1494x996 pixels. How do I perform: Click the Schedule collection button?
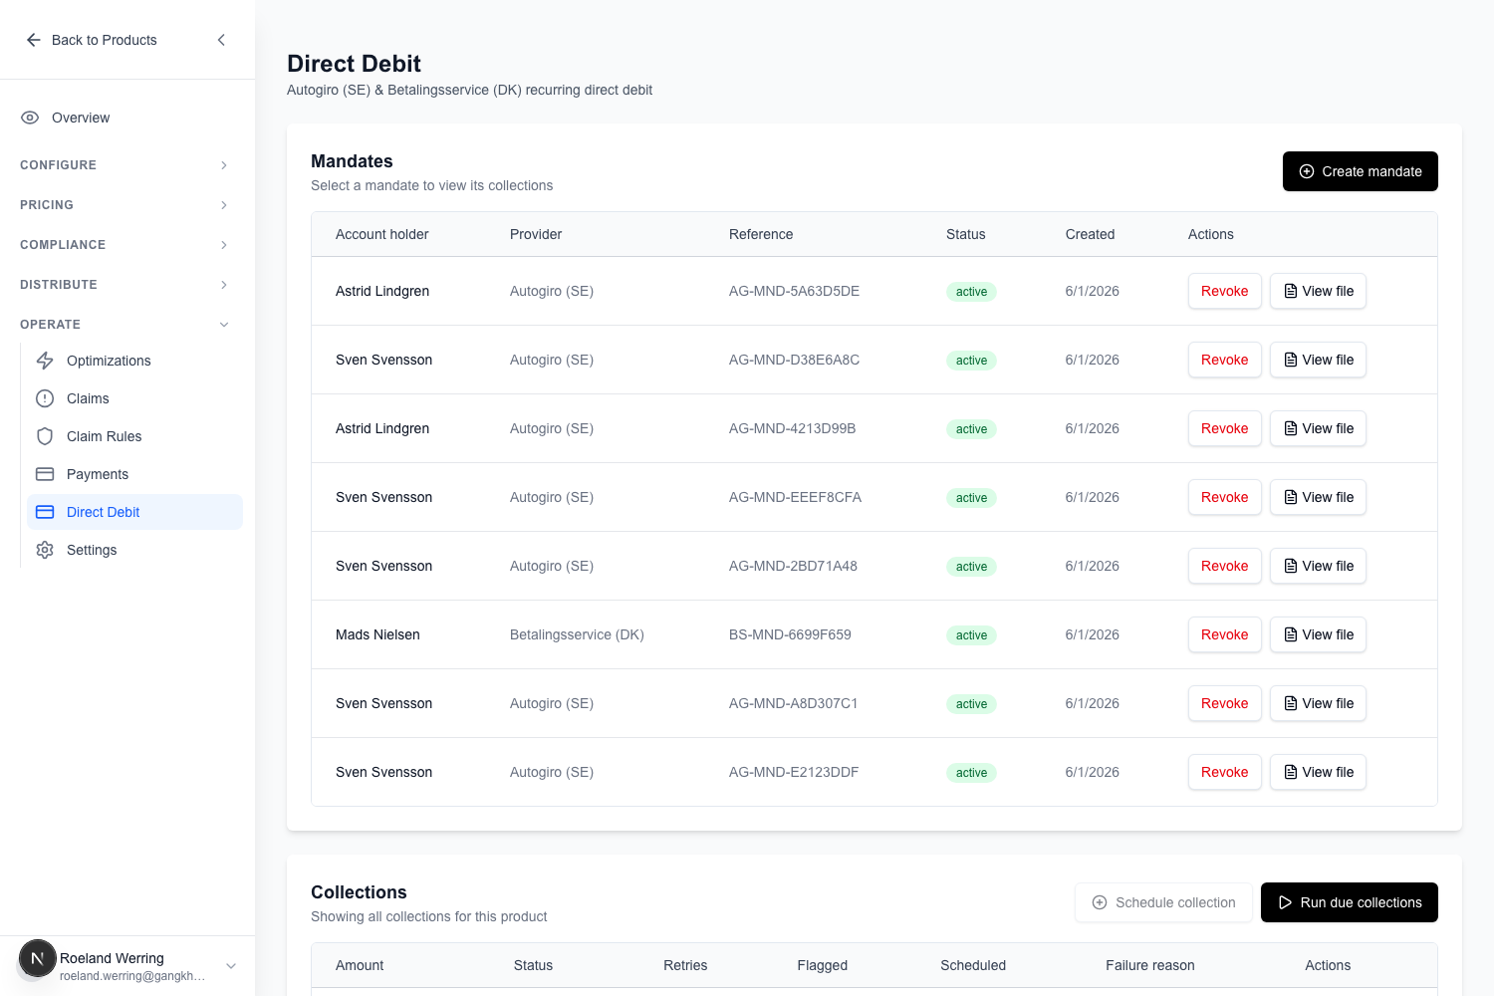pyautogui.click(x=1163, y=902)
